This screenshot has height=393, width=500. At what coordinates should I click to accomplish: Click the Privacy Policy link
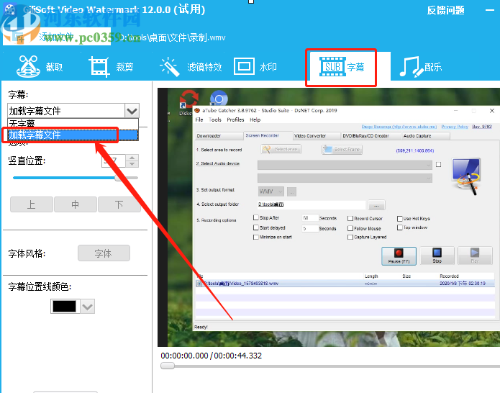(455, 127)
